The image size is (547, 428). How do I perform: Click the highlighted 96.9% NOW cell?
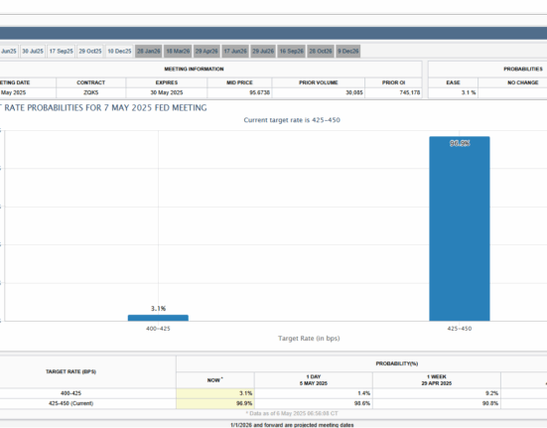tap(215, 403)
